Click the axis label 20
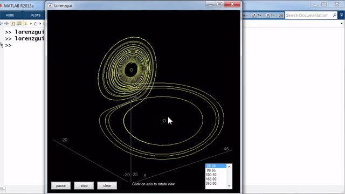Screen dimensions: 345x194 [x=65, y=140]
